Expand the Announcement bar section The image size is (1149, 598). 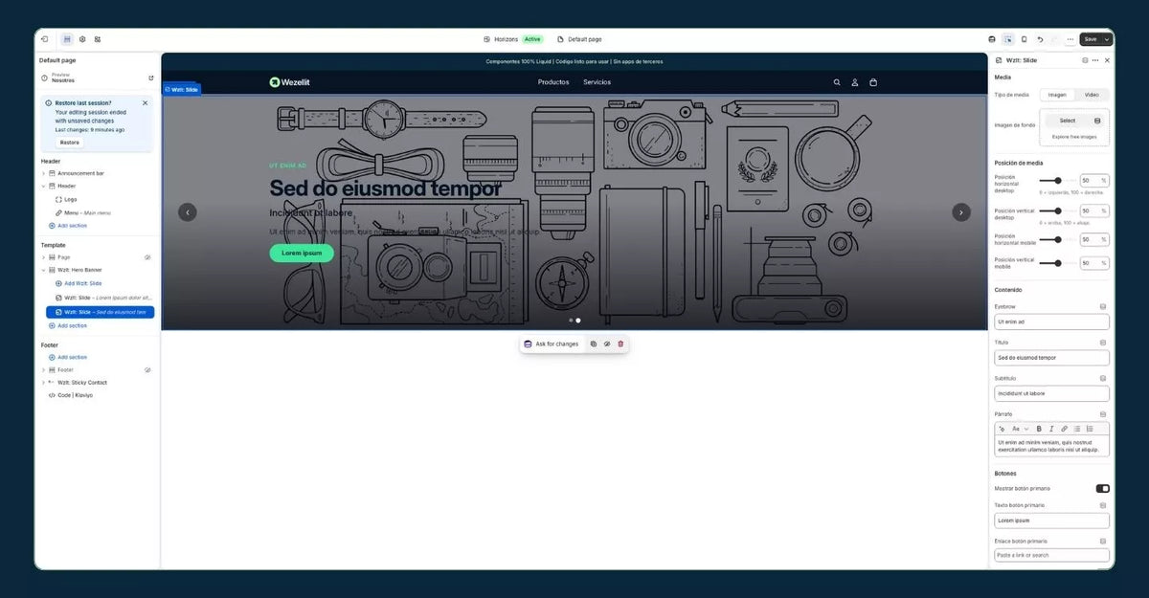pos(43,173)
